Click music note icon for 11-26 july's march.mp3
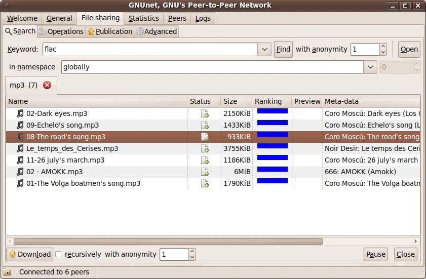426x279 pixels. click(20, 160)
